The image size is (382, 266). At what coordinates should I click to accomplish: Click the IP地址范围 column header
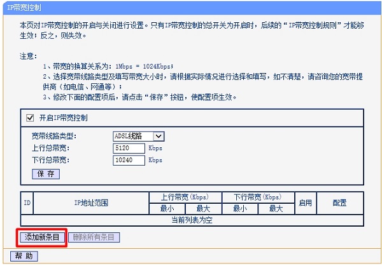click(x=92, y=203)
